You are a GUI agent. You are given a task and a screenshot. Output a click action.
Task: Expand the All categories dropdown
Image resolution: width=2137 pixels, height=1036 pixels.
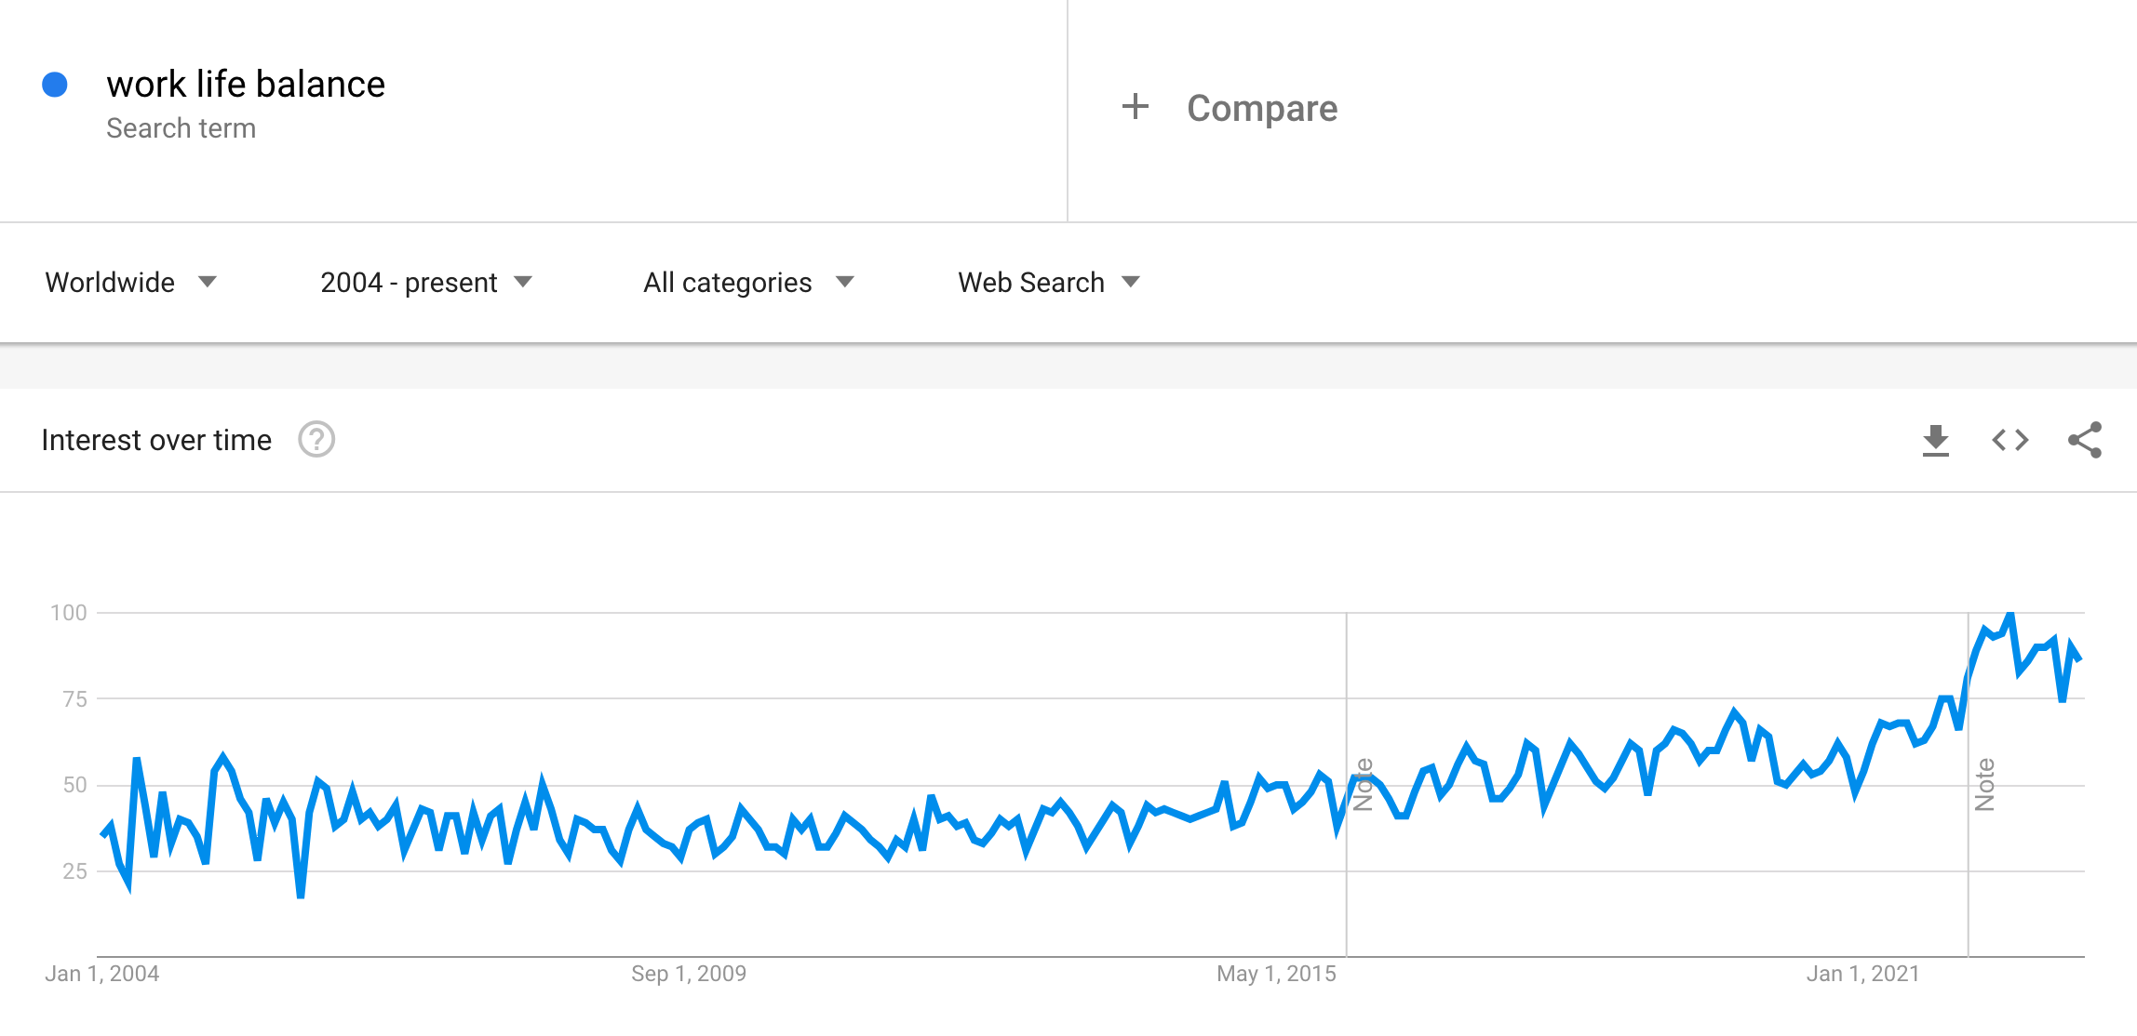point(748,282)
